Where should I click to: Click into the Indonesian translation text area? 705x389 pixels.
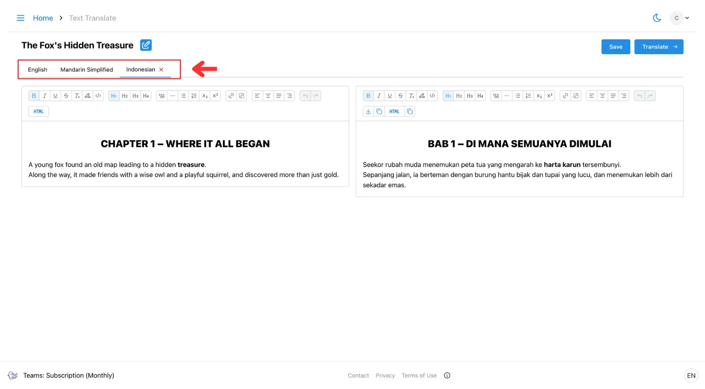click(x=519, y=159)
